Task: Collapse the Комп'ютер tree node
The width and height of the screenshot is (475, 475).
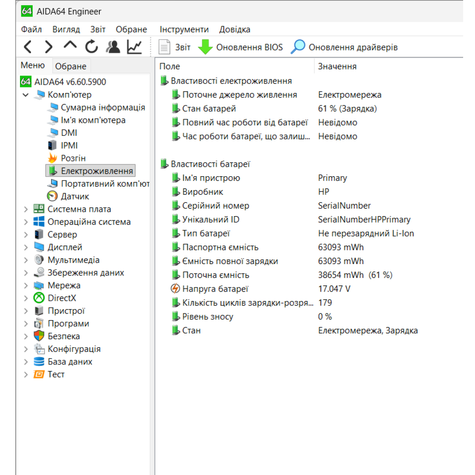Action: [26, 95]
